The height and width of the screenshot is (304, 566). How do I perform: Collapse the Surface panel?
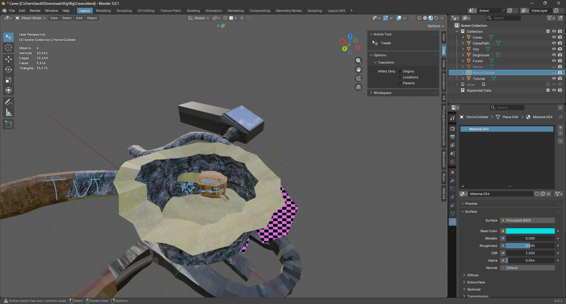click(x=471, y=212)
